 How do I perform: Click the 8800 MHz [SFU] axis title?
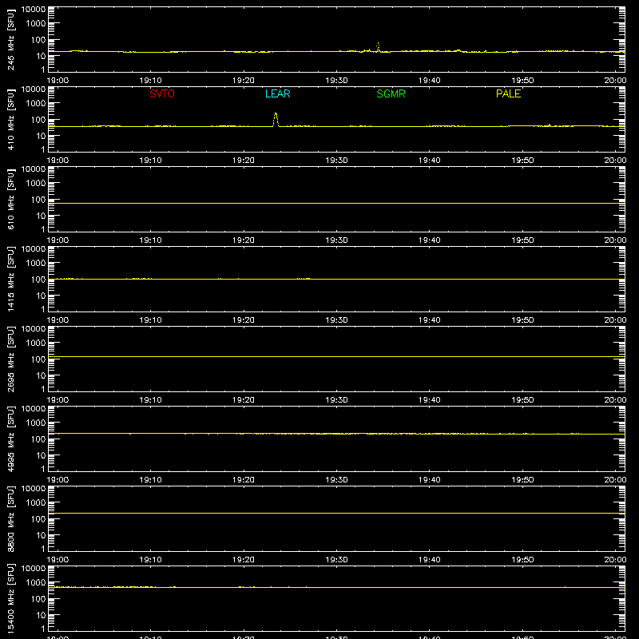click(10, 518)
